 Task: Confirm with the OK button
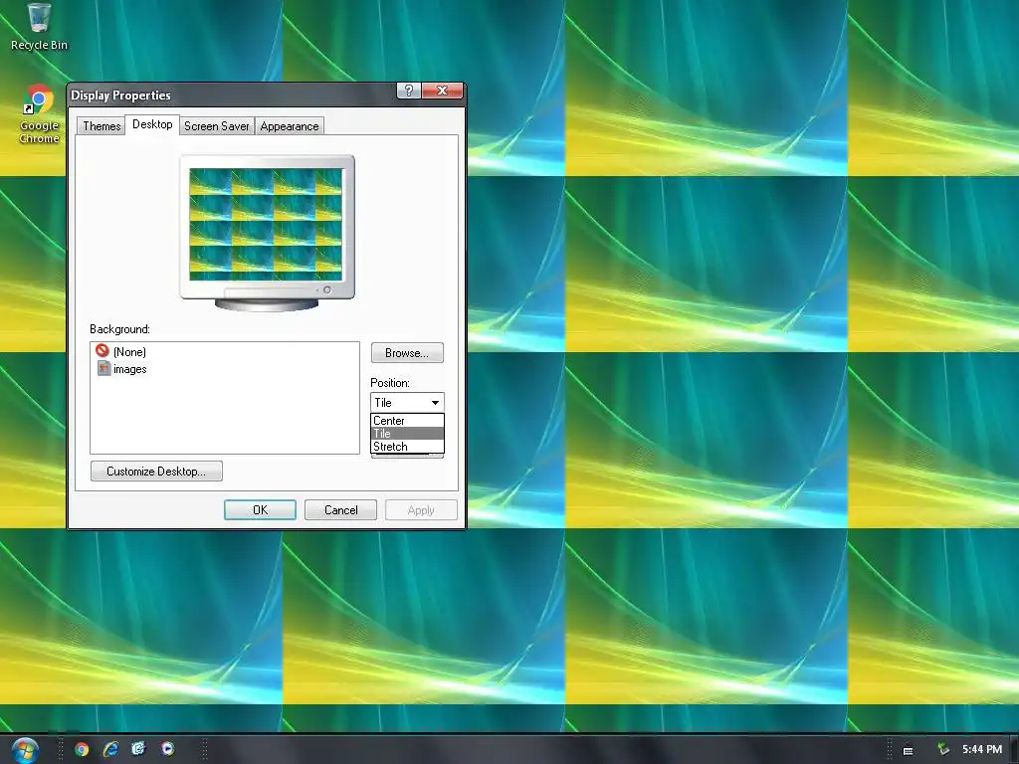pos(260,510)
